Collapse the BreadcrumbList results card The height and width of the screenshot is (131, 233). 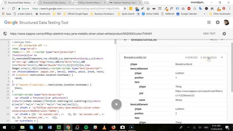222,57
